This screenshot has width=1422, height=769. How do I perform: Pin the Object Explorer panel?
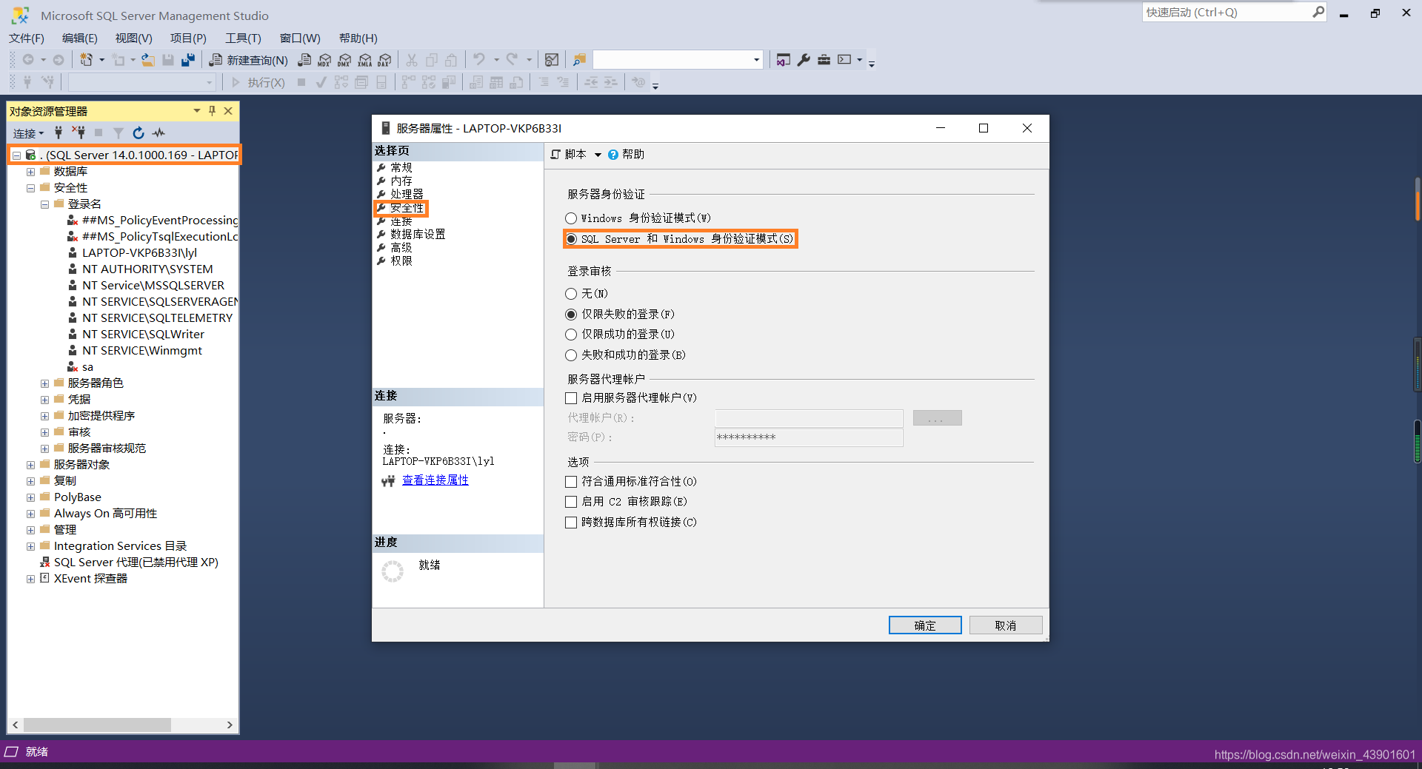[x=212, y=111]
